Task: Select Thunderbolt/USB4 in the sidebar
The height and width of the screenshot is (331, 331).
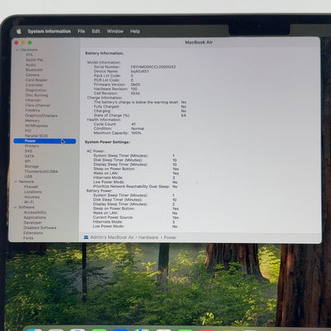Action: click(x=41, y=171)
